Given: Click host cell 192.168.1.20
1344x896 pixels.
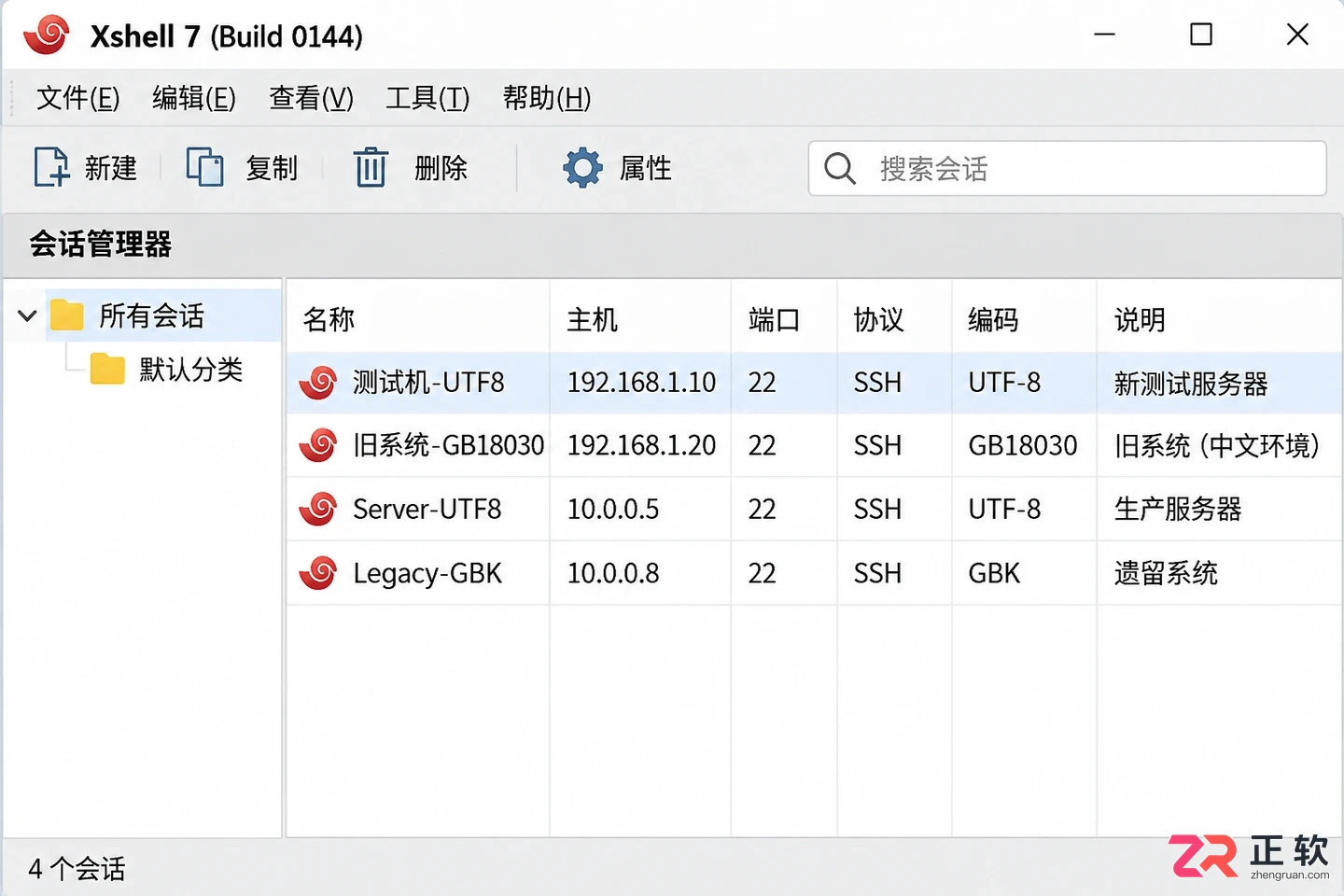Looking at the screenshot, I should (642, 445).
